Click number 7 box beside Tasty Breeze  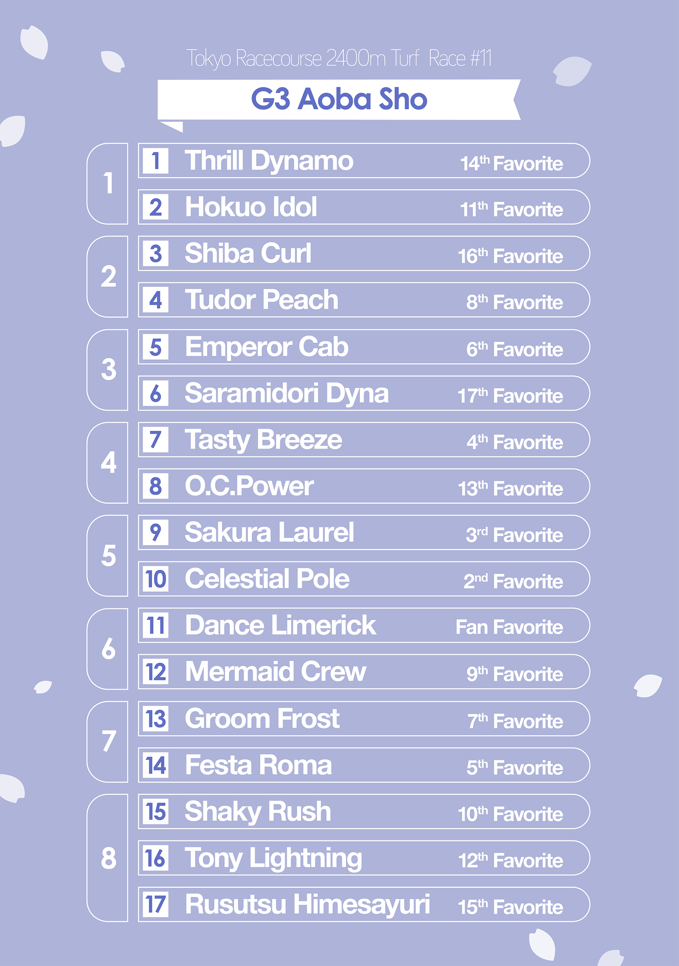156,440
